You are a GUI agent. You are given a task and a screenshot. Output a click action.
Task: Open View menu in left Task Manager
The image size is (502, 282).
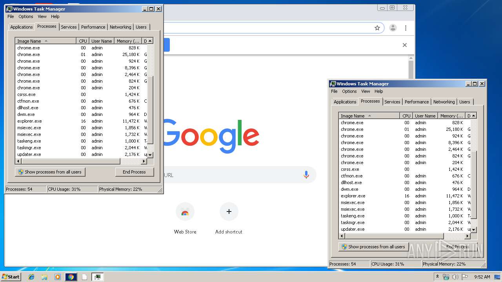(x=42, y=16)
